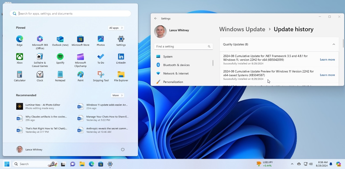Open Microsoft Store from the taskbar
Image resolution: width=345 pixels, height=169 pixels.
101,164
